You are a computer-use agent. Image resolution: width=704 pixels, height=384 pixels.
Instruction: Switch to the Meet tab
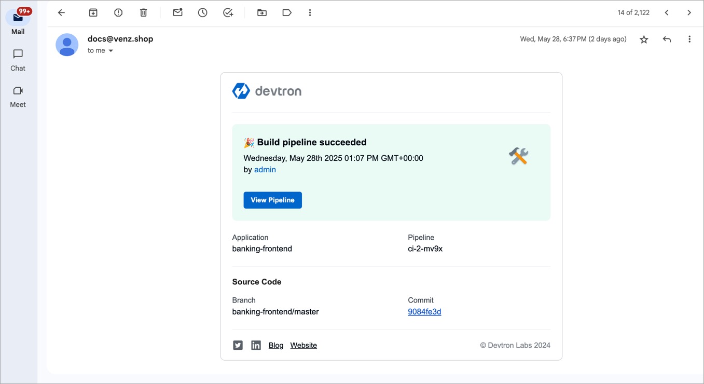[x=18, y=97]
